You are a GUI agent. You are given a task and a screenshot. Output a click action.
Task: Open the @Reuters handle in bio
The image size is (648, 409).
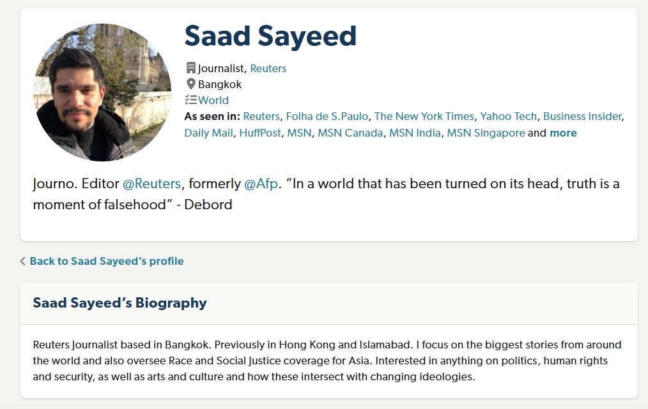(x=151, y=184)
